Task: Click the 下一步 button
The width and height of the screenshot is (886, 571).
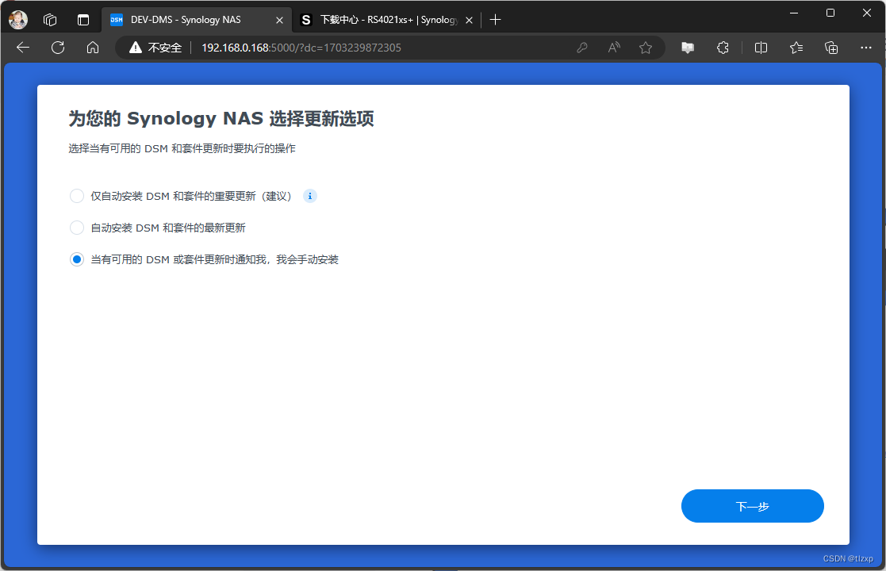Action: click(752, 506)
